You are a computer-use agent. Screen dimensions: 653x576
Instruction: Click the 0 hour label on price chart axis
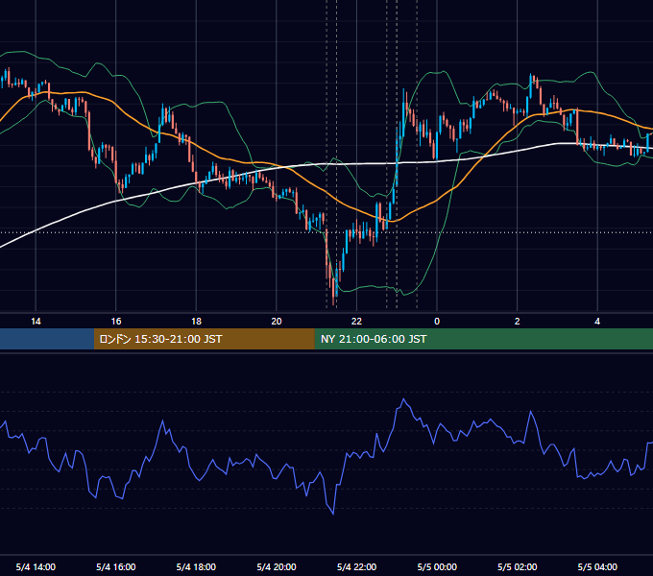tap(437, 322)
